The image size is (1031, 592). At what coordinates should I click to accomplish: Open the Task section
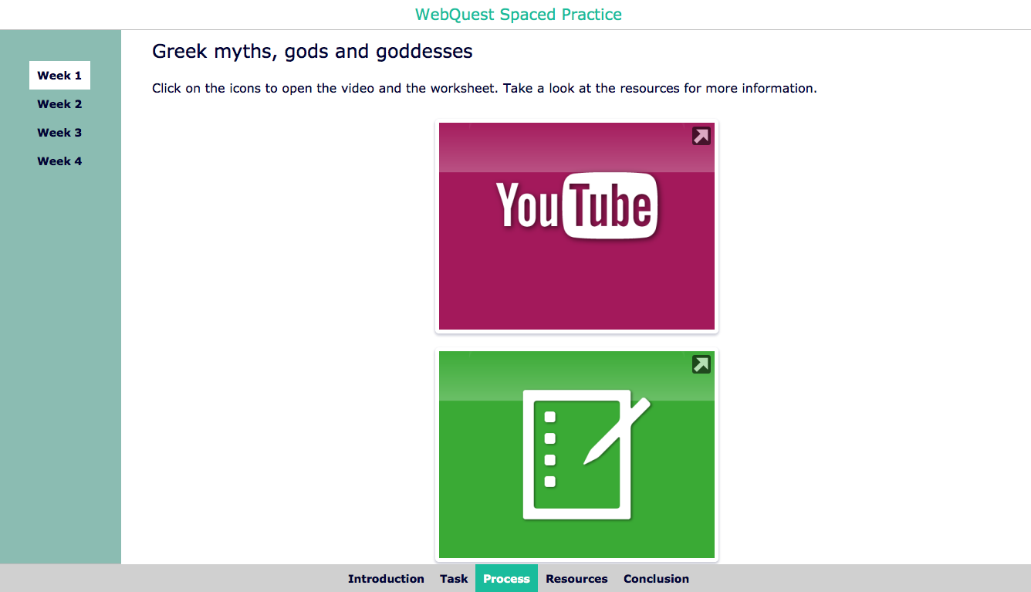(454, 579)
